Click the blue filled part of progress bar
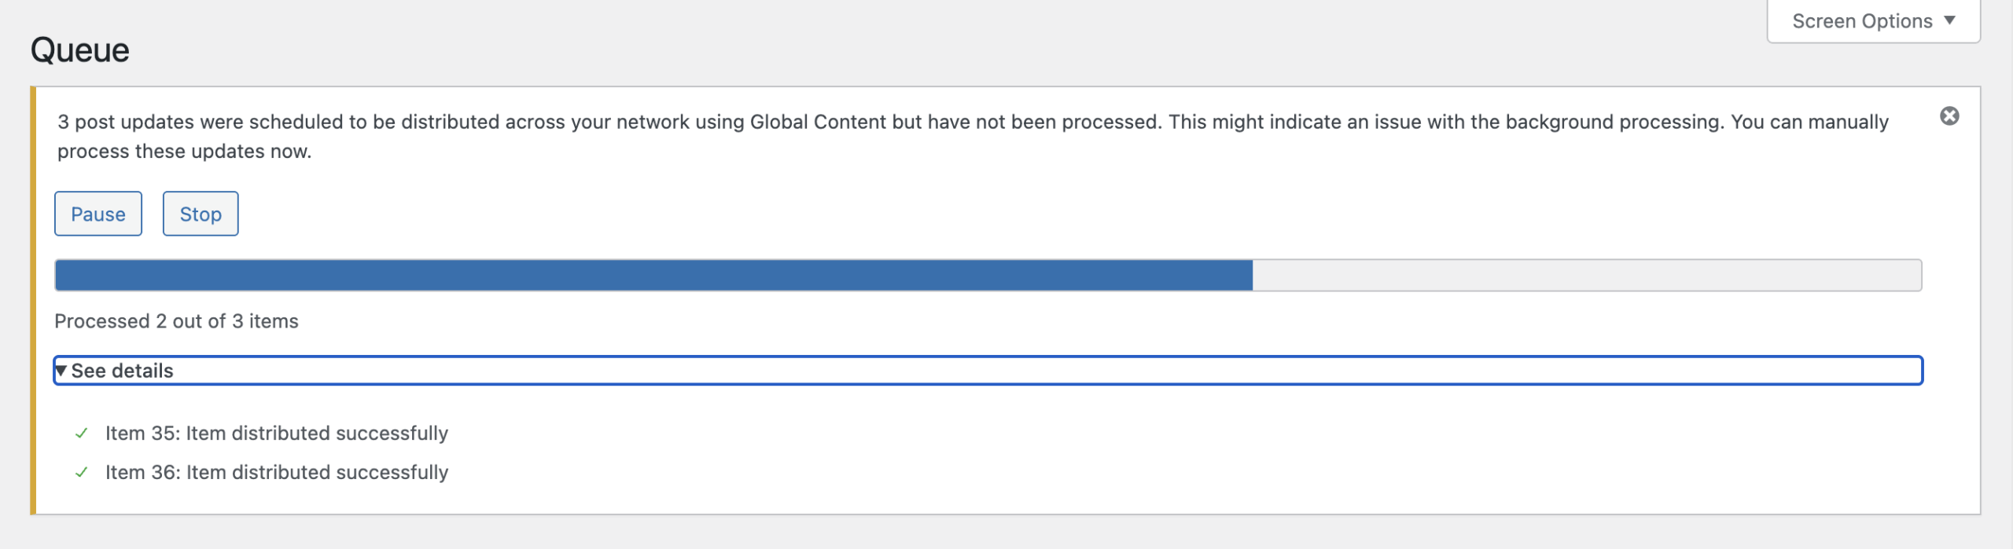Viewport: 2013px width, 549px height. coord(653,276)
